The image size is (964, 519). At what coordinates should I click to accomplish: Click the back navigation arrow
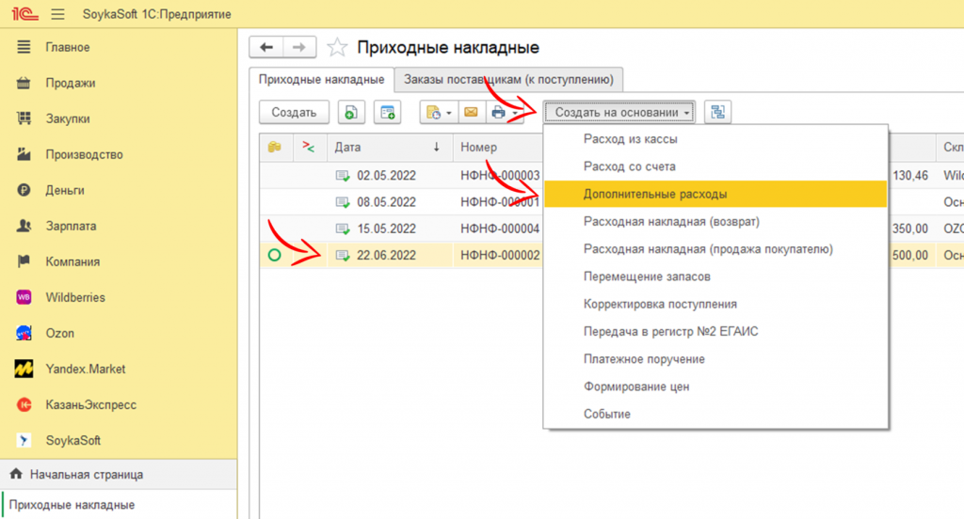coord(266,48)
